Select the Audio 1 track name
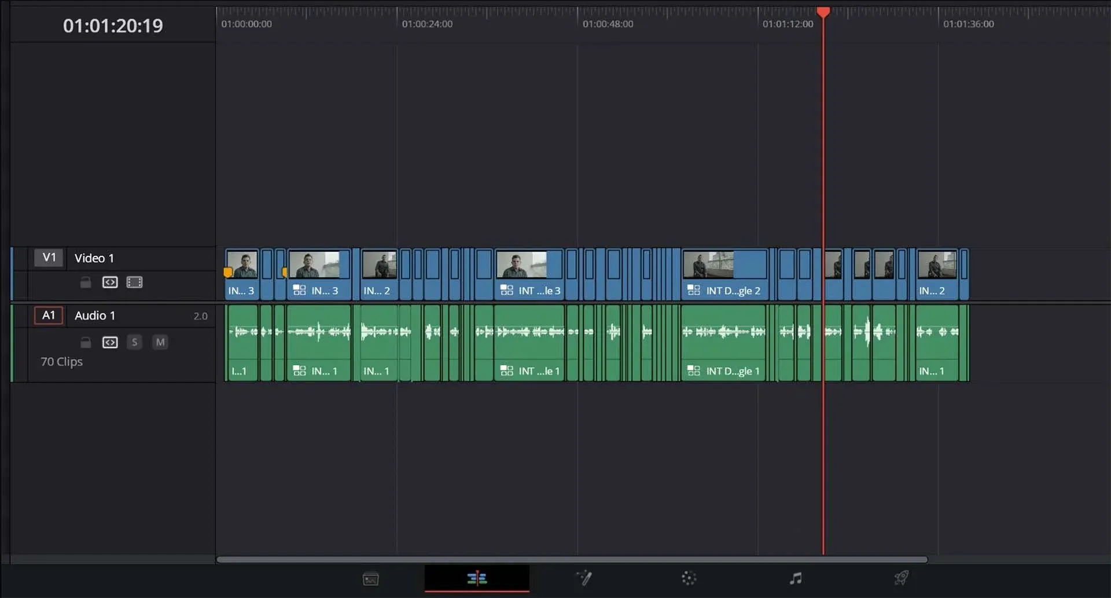Image resolution: width=1111 pixels, height=598 pixels. (x=95, y=315)
